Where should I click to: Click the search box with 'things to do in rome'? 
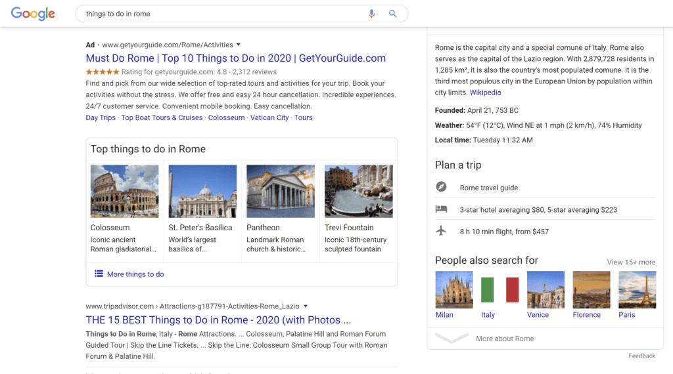click(x=242, y=14)
